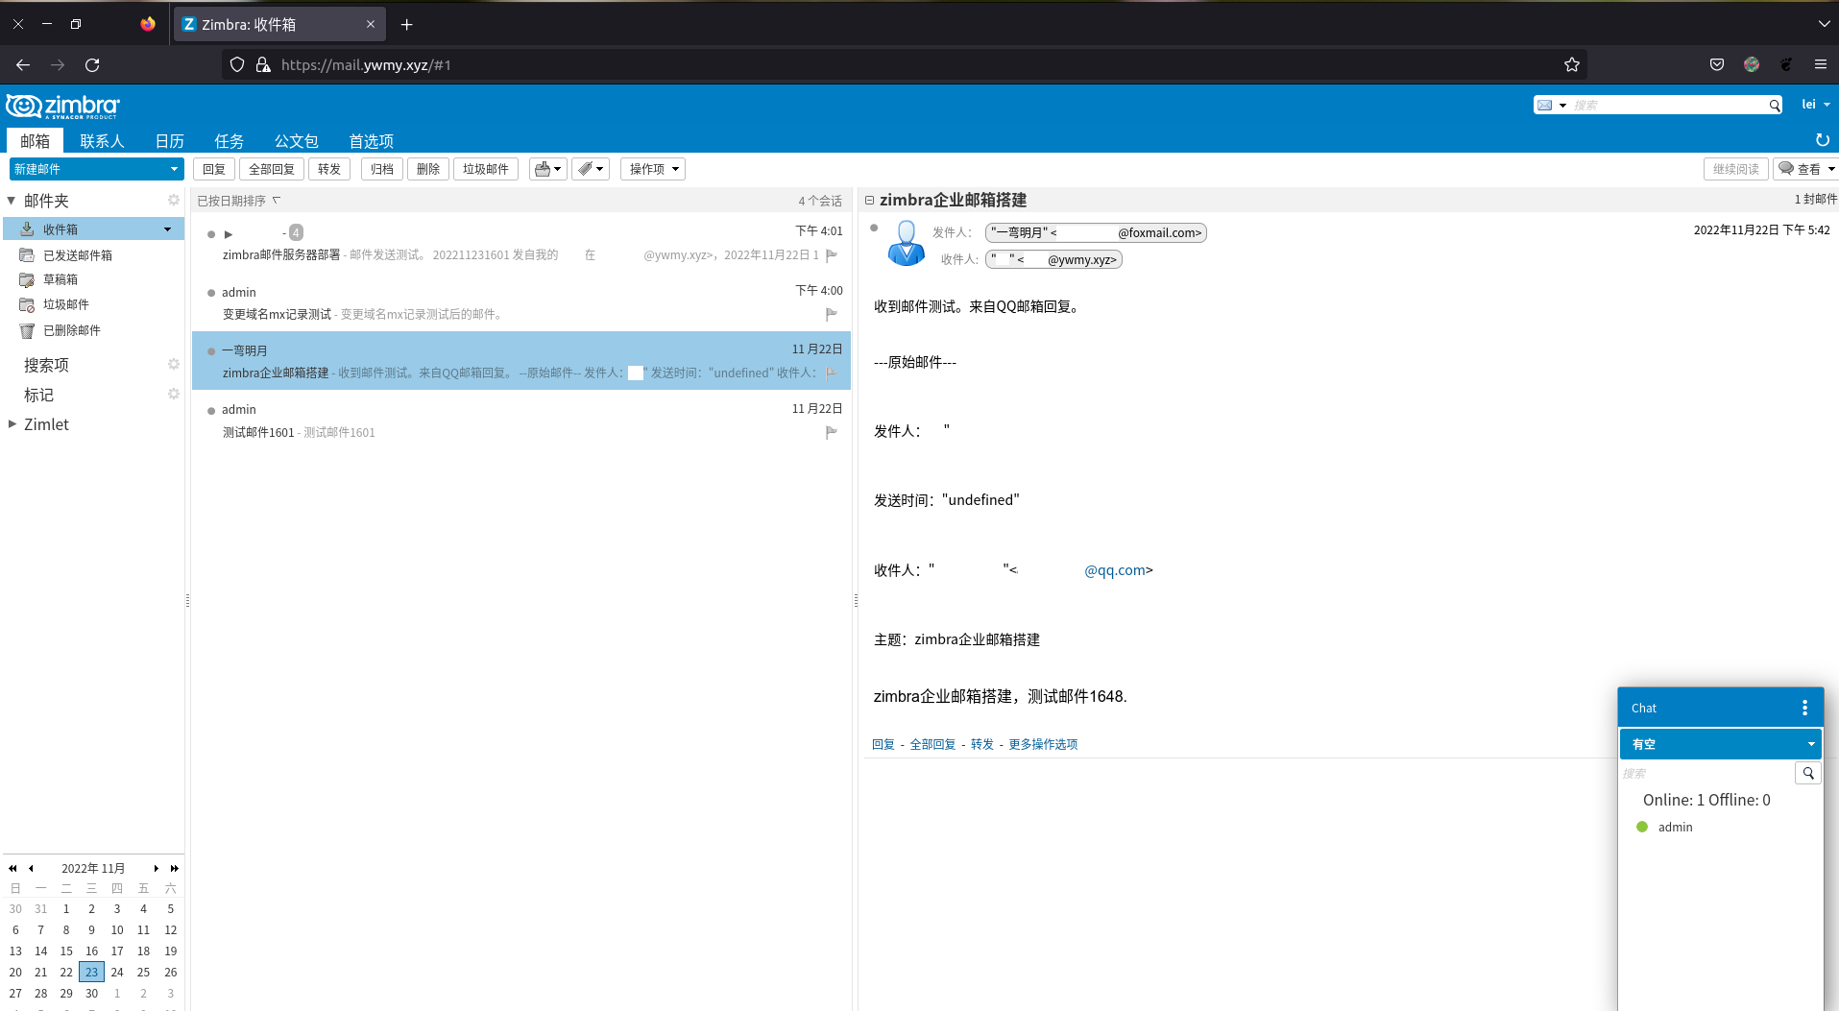The height and width of the screenshot is (1011, 1839).
Task: Expand the zimbra邮件服务器部署 conversation
Action: pyautogui.click(x=229, y=233)
